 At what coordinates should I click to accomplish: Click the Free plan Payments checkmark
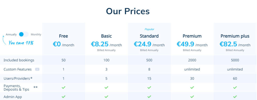tap(63, 88)
